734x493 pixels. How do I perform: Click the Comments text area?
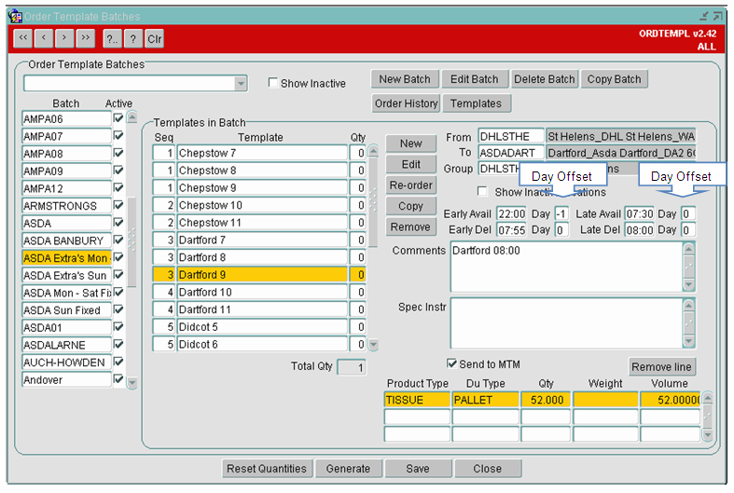coord(566,267)
